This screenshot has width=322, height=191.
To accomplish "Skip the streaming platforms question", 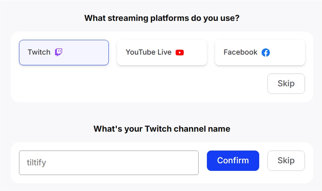I will pos(286,83).
